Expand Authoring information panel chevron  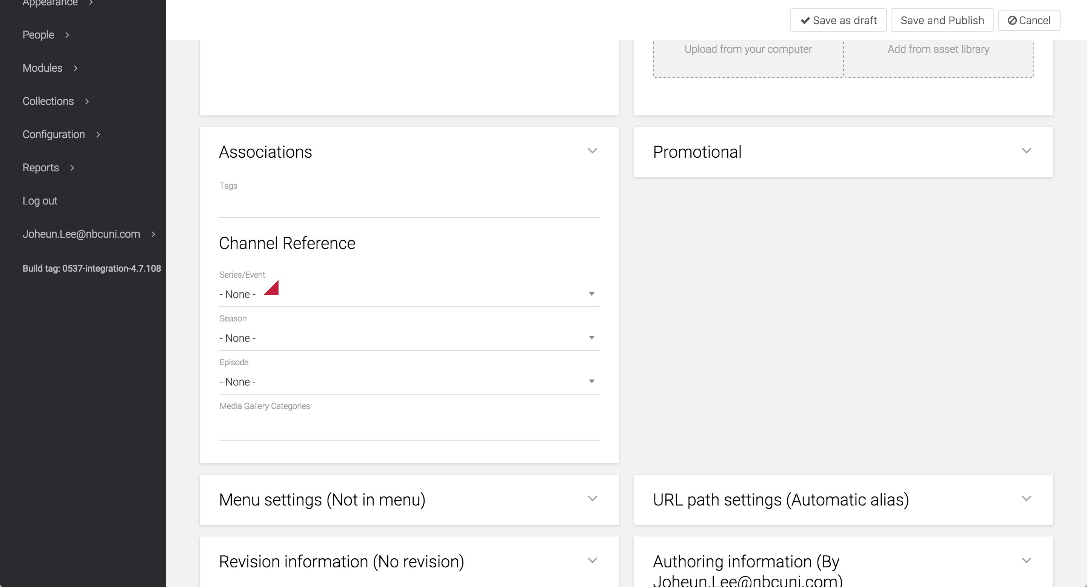(x=1026, y=561)
